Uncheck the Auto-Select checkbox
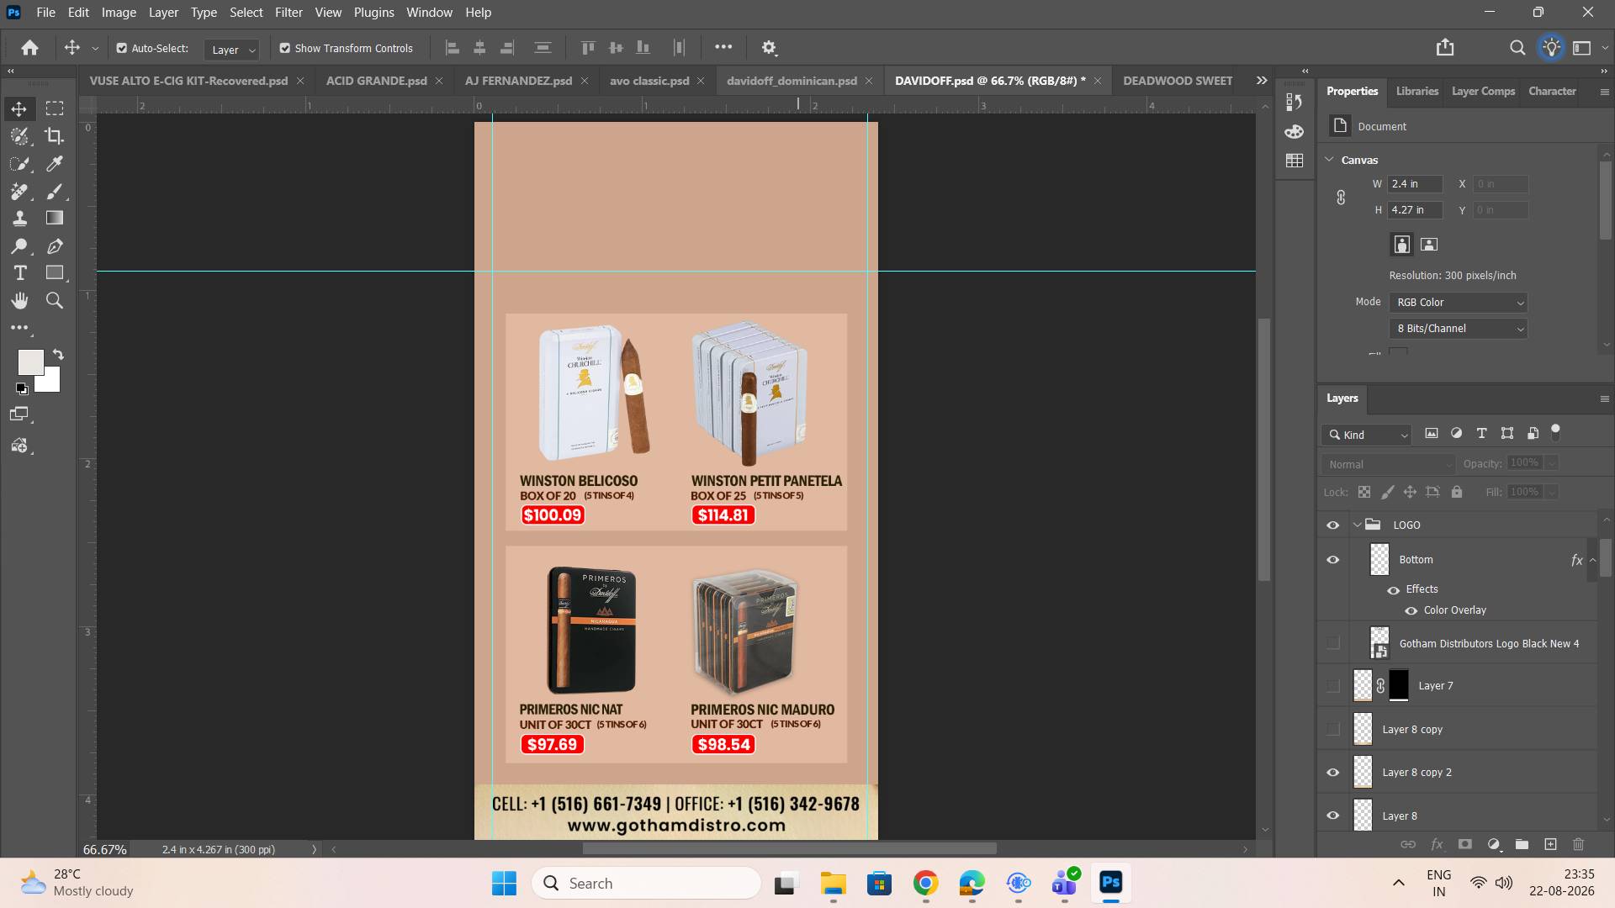Viewport: 1615px width, 908px height. 122,49
